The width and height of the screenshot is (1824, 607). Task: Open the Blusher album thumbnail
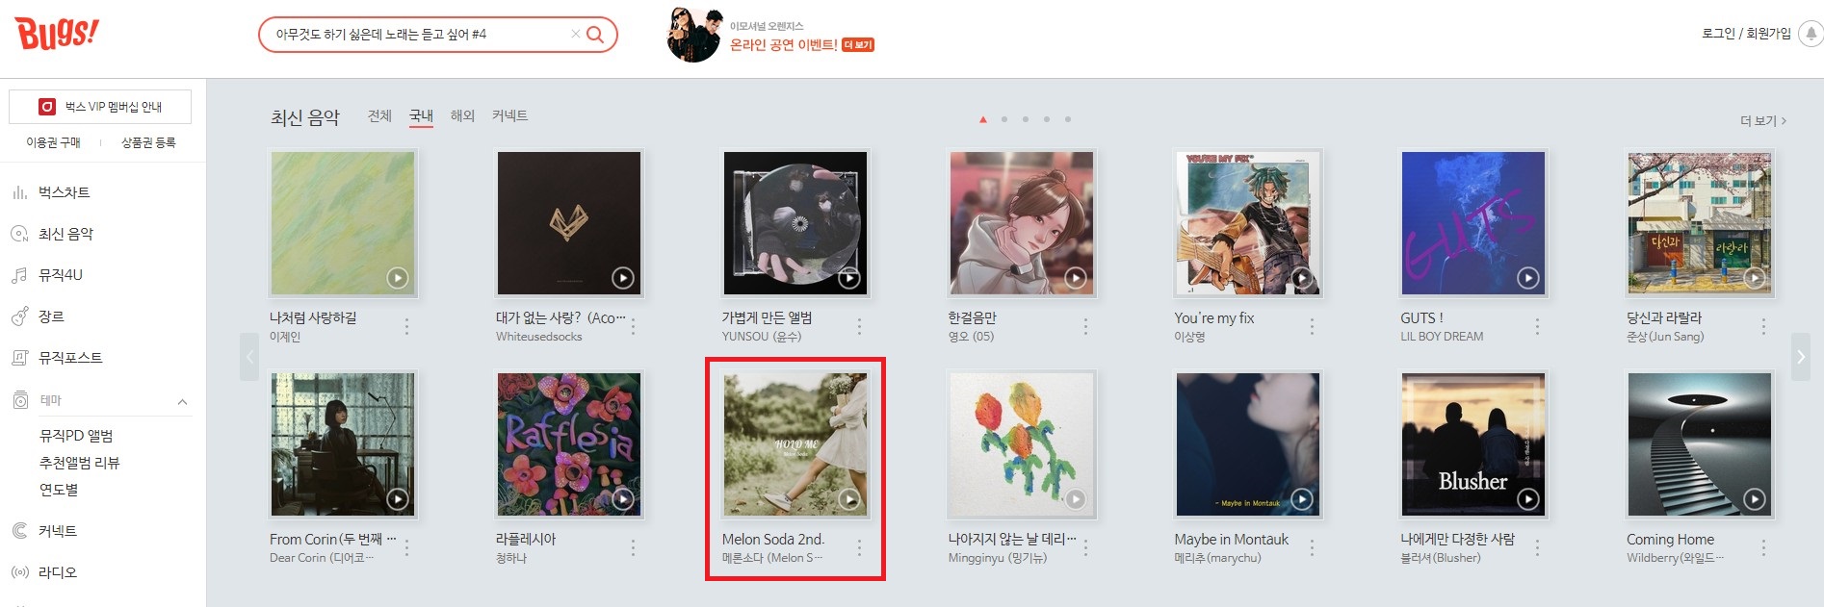pos(1473,445)
